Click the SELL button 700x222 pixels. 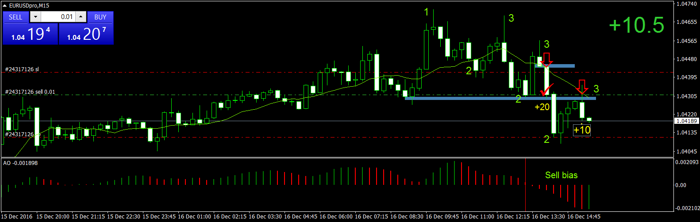click(15, 17)
